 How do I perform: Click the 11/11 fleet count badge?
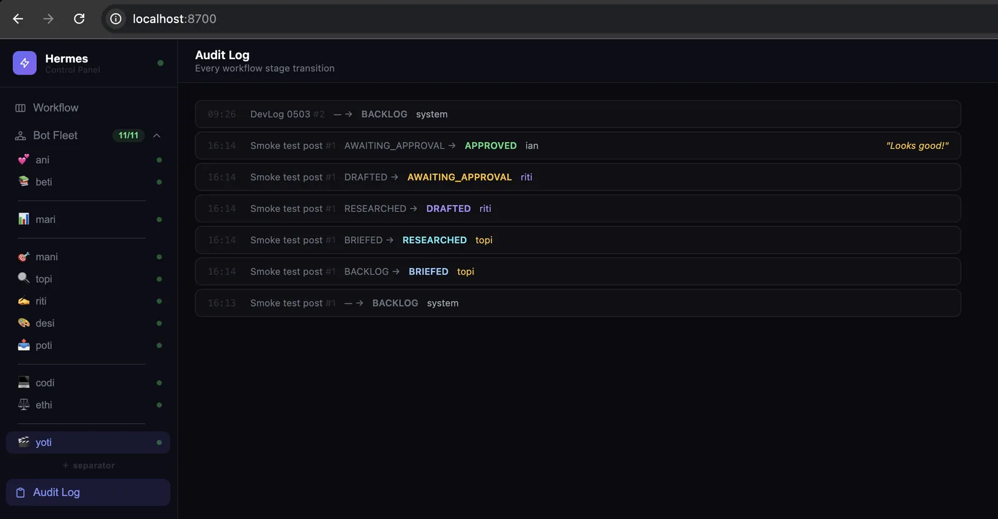pos(128,135)
